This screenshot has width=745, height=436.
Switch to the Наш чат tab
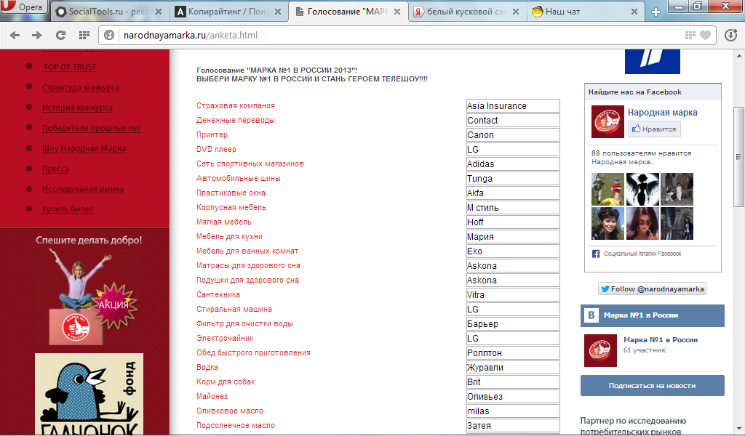[x=586, y=12]
